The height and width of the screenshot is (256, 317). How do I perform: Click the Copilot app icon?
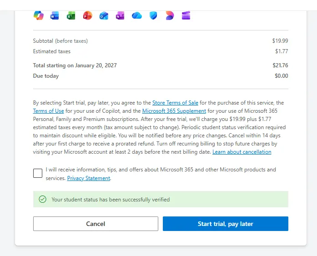coord(38,15)
